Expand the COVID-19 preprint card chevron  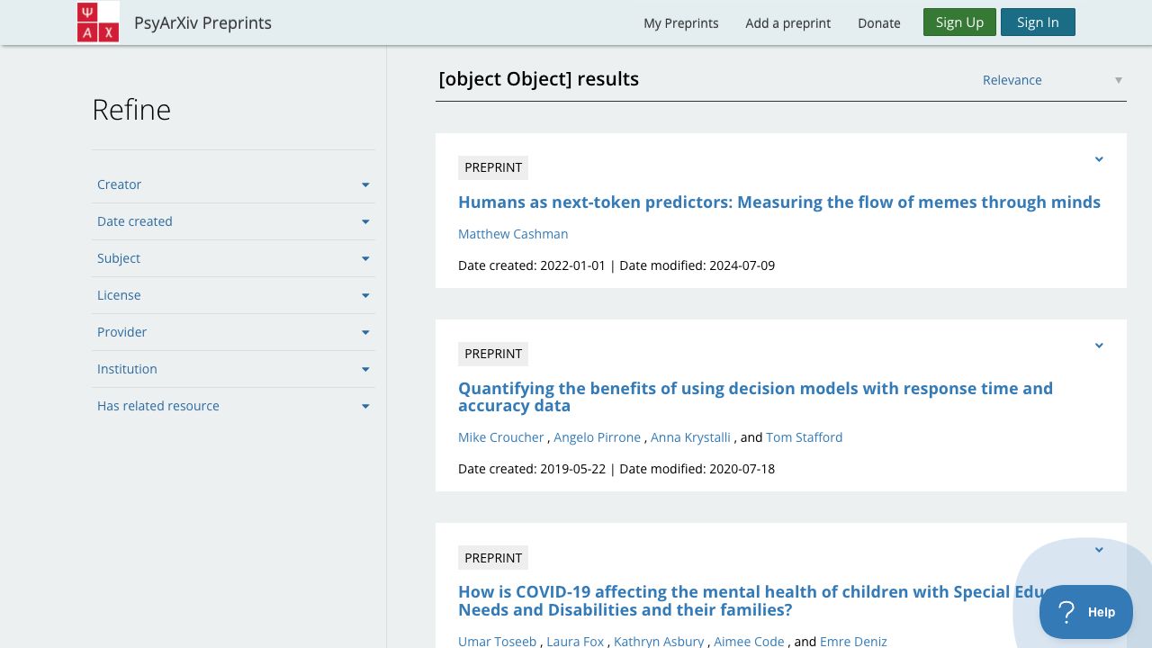(1099, 550)
